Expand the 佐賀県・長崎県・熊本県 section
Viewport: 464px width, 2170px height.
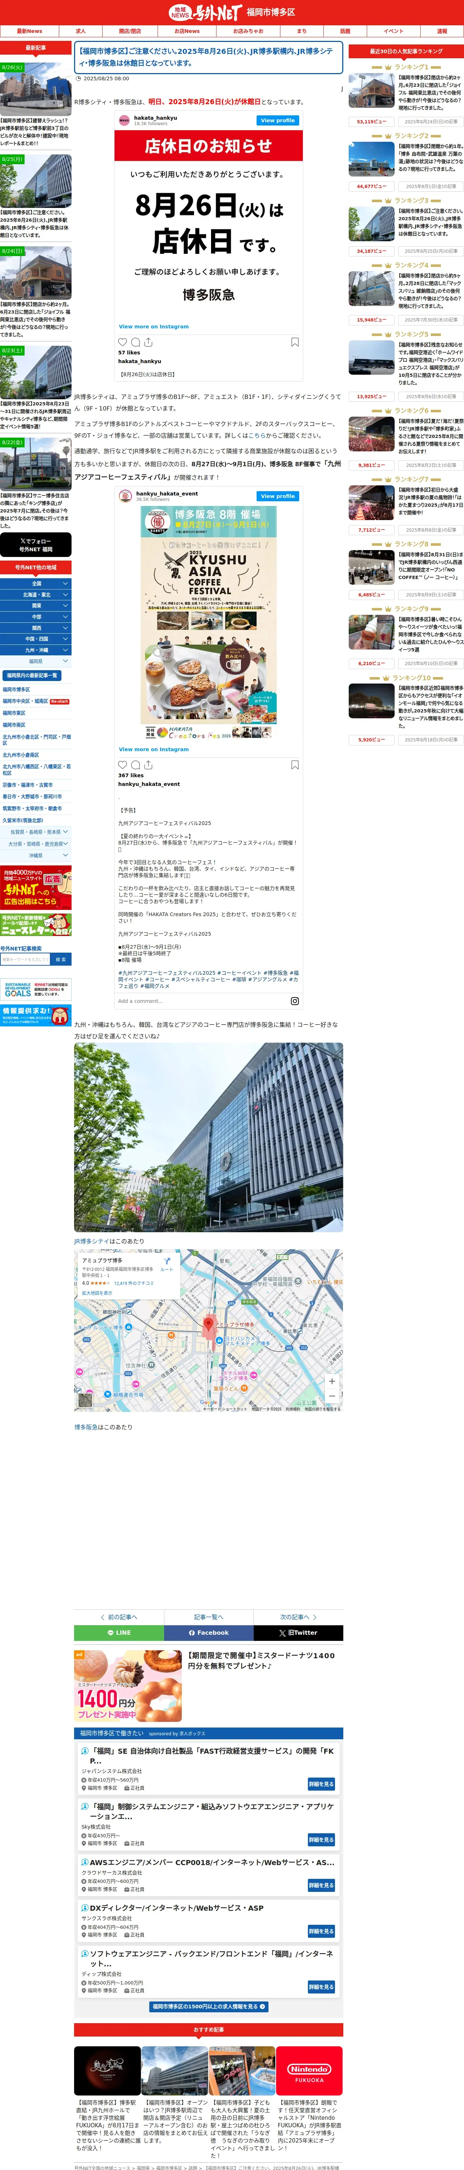(x=35, y=832)
